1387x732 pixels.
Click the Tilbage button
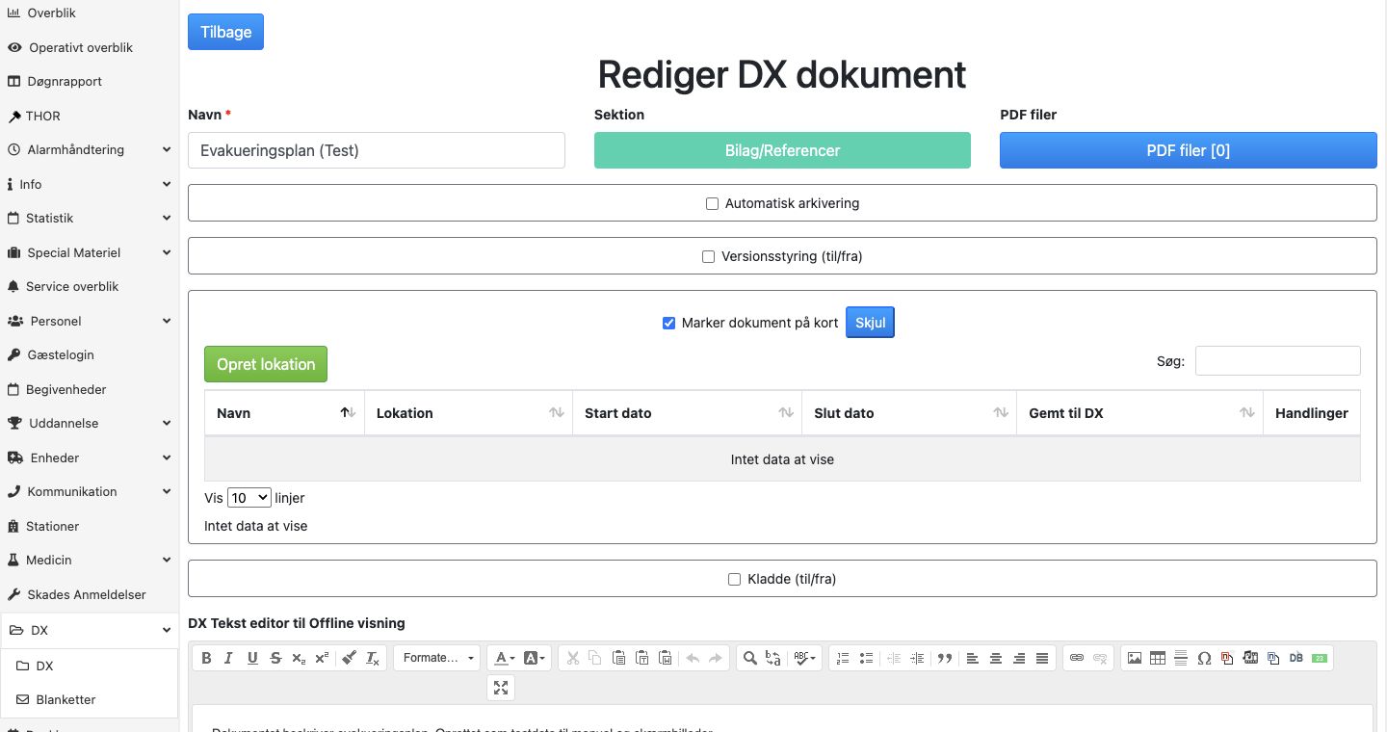(225, 32)
